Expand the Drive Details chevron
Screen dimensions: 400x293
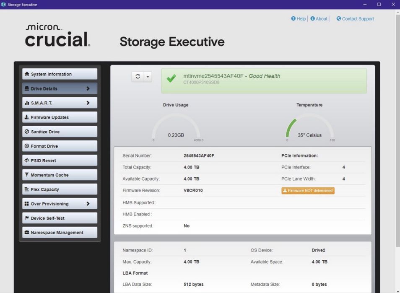[88, 88]
